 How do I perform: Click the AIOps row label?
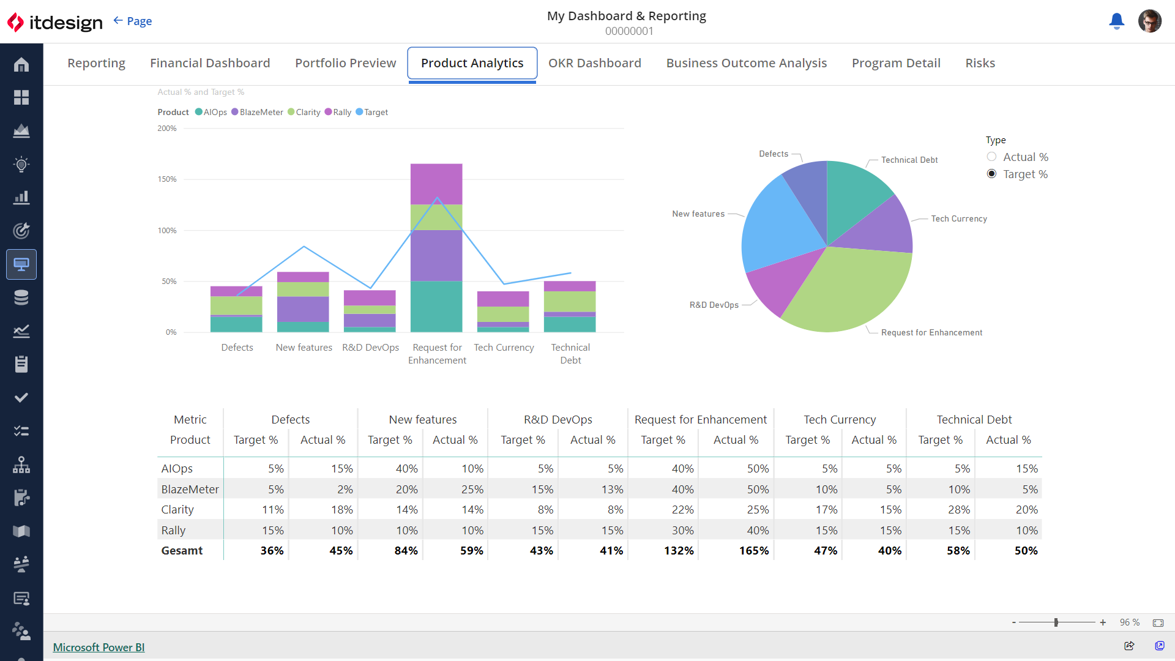click(177, 468)
